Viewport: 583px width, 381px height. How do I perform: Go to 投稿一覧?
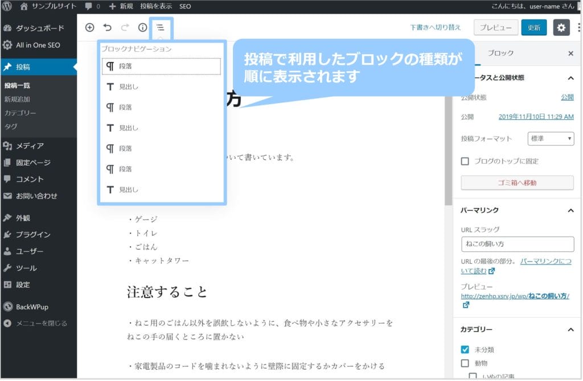tap(17, 85)
